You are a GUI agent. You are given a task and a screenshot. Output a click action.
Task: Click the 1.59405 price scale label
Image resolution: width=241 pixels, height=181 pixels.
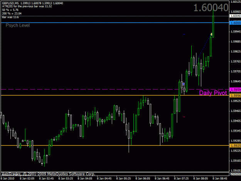236,121
